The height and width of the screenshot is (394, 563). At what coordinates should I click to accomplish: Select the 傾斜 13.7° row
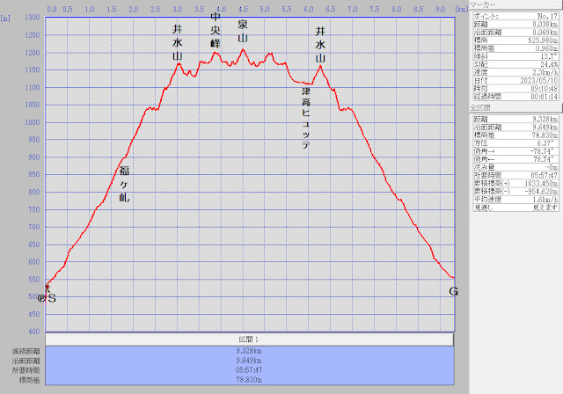coord(515,56)
